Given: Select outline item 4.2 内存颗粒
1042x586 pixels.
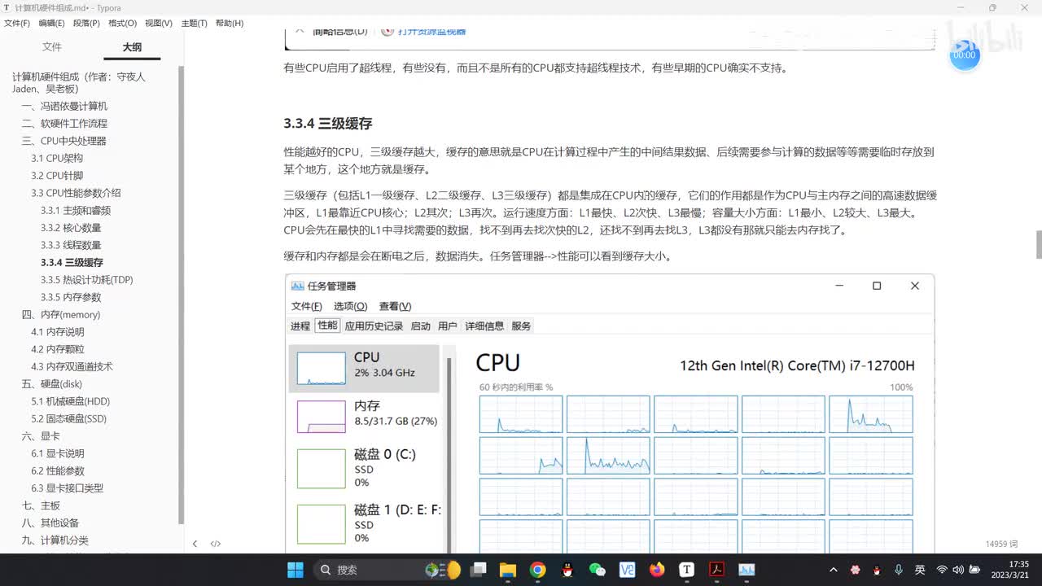Looking at the screenshot, I should click(x=57, y=349).
